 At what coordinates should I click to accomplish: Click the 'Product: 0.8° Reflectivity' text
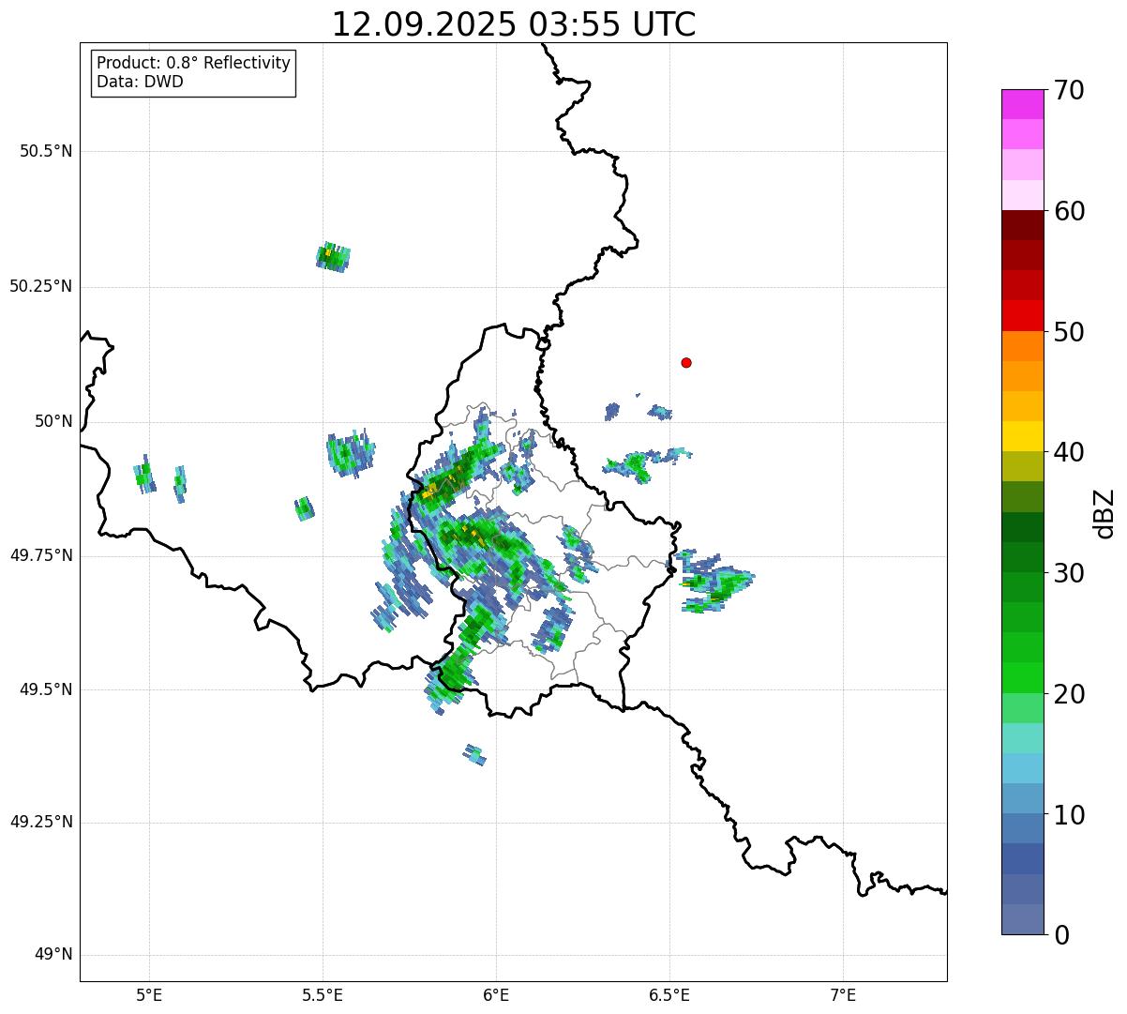tap(194, 63)
